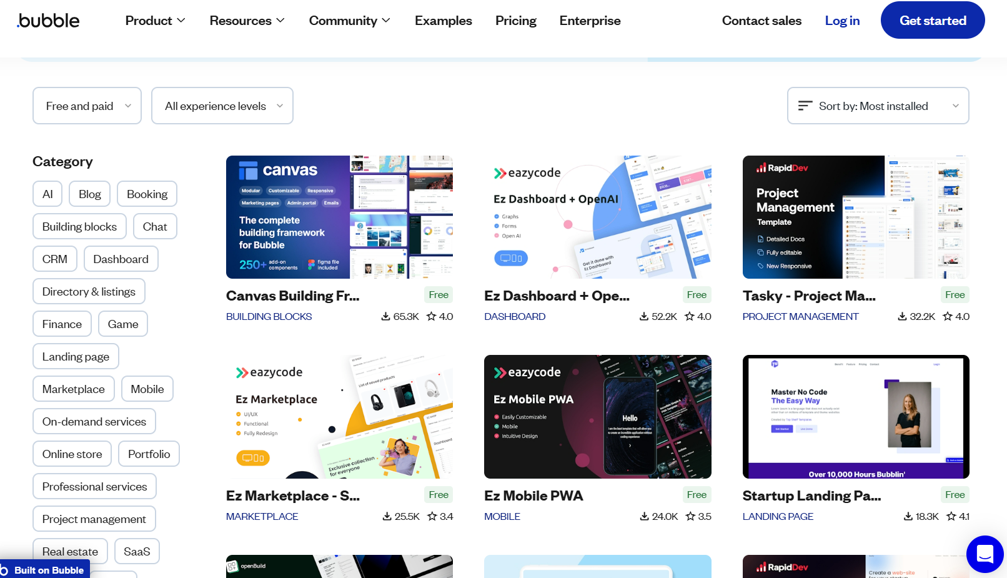
Task: Click star rating icon on Ez Dashboard card
Action: click(690, 316)
